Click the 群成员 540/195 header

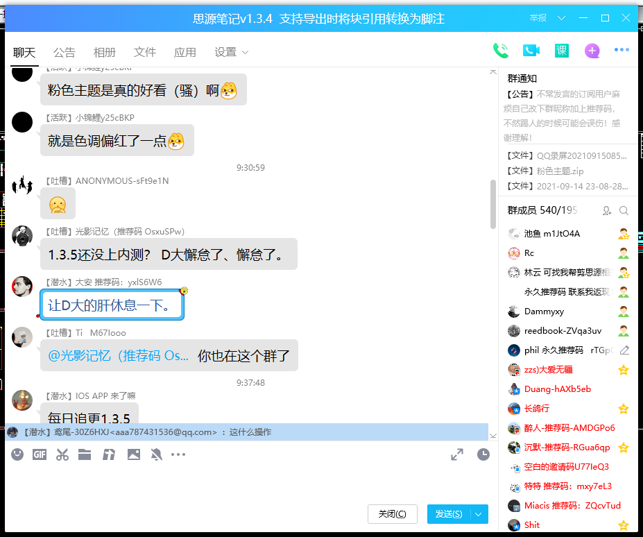click(542, 210)
